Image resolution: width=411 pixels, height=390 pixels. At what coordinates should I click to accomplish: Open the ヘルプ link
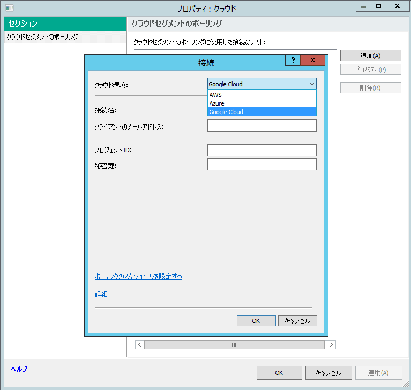point(19,369)
